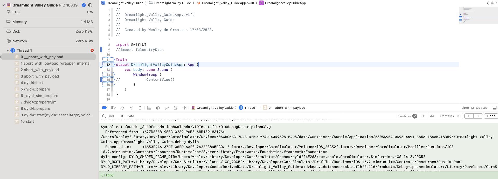Screen dimensions: 498x179
Task: Open the Debug View Hierarchy icon
Action: pos(158,108)
